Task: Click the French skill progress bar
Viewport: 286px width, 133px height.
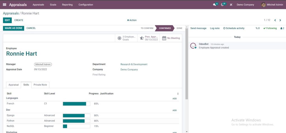Action: point(77,104)
